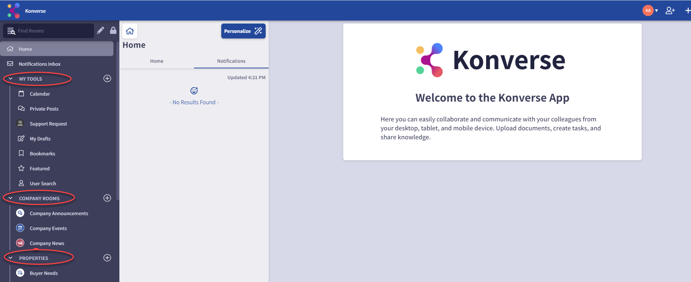This screenshot has height=282, width=691.
Task: Click the Personalize button
Action: click(243, 31)
